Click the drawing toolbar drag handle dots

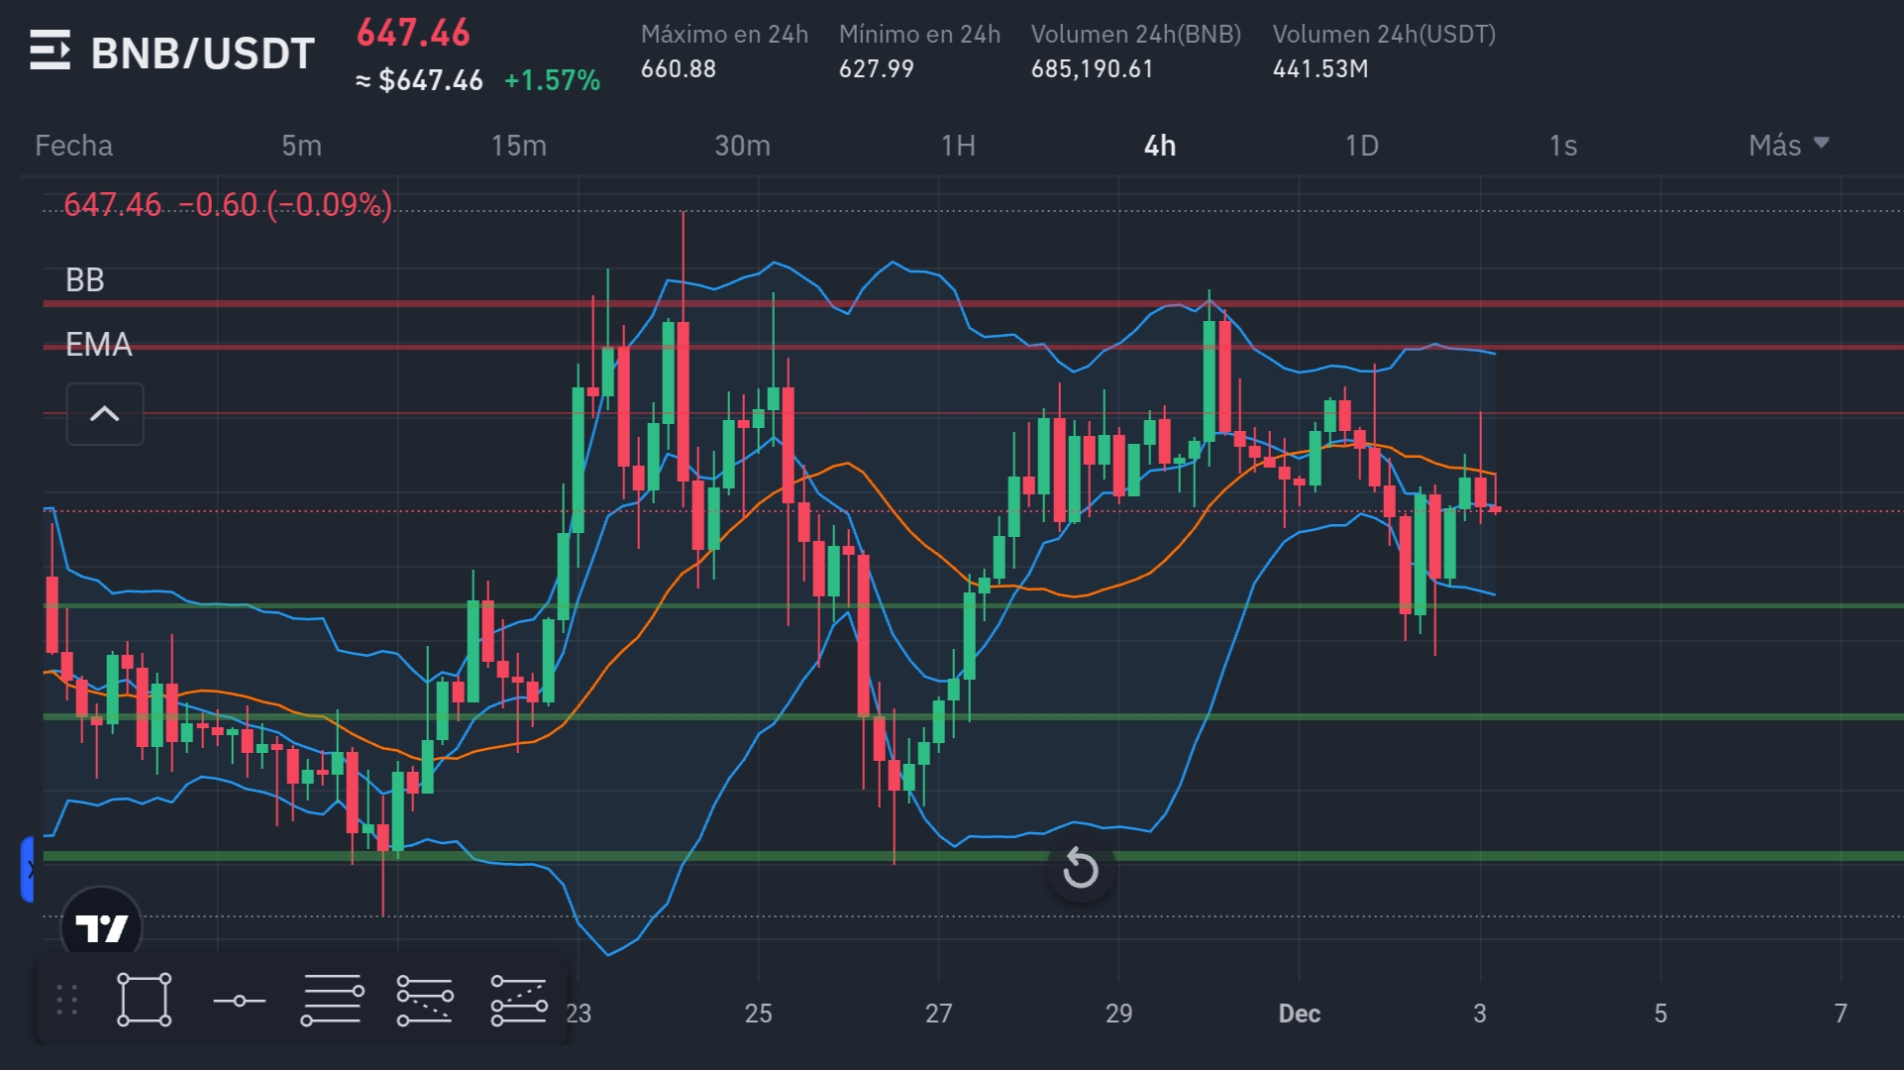tap(67, 1000)
